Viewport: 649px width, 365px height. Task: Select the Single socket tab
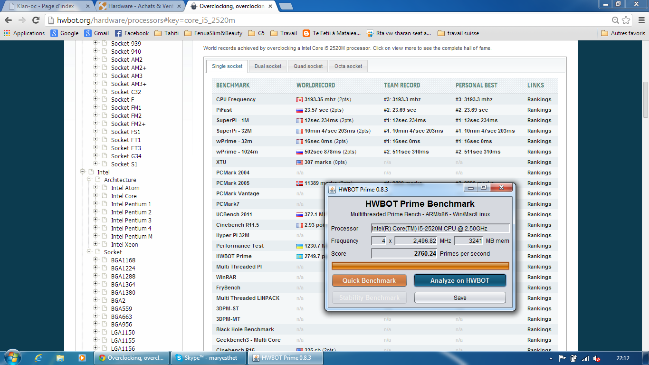[227, 66]
